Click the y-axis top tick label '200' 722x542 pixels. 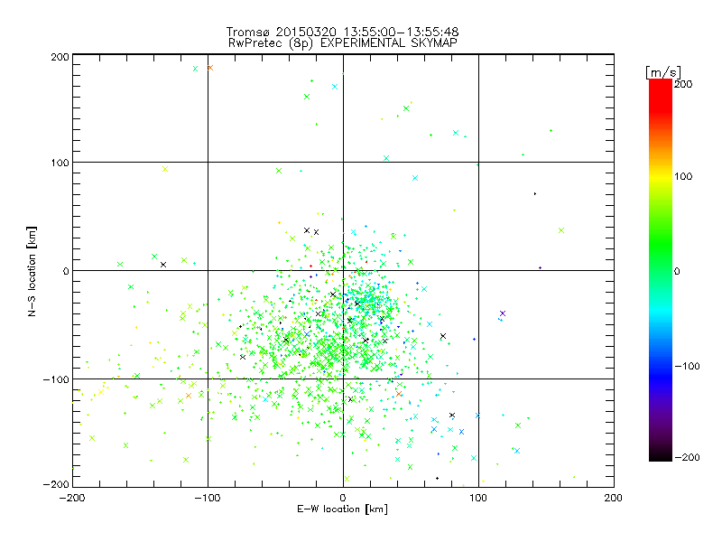[x=60, y=58]
